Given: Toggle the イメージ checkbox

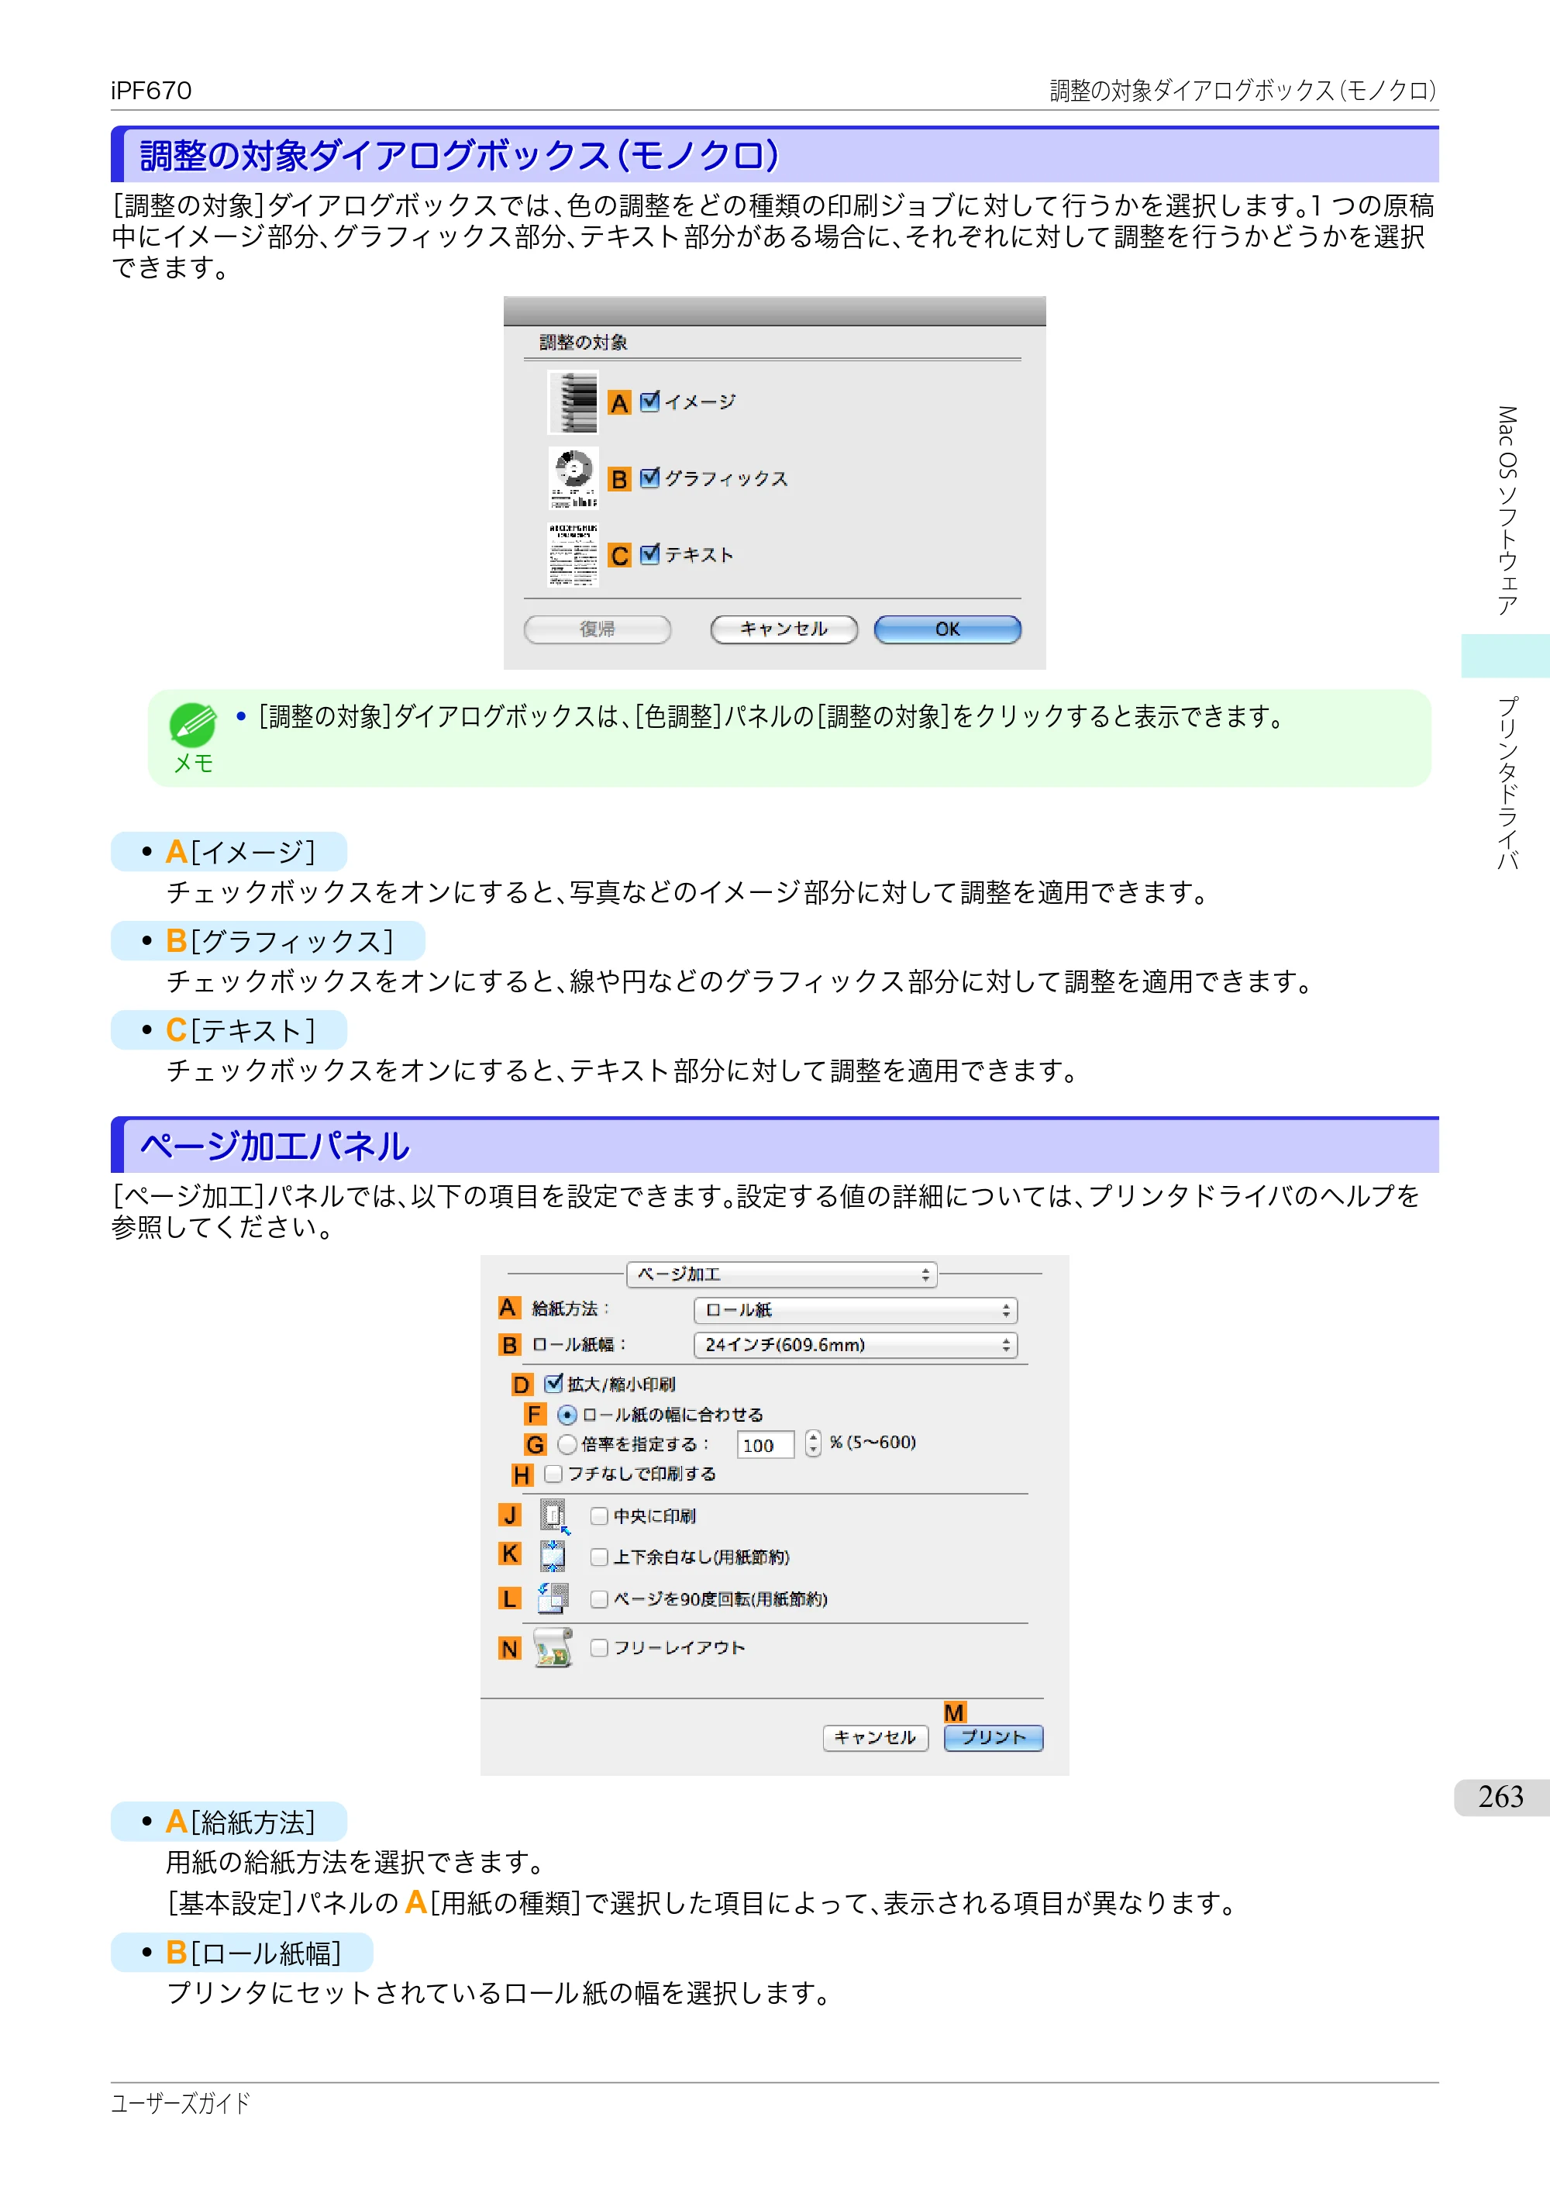Looking at the screenshot, I should (x=649, y=402).
